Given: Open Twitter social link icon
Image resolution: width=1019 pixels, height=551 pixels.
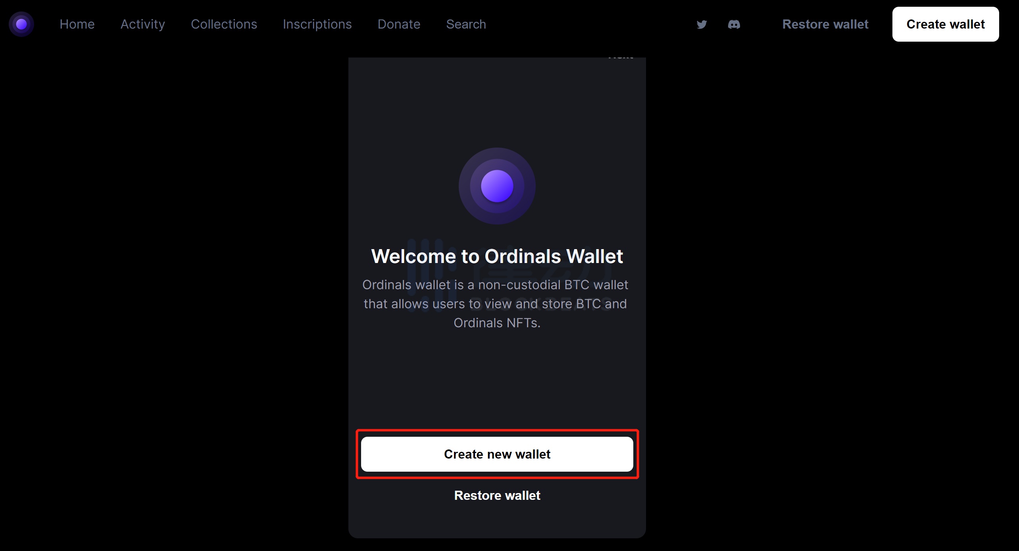Looking at the screenshot, I should point(703,25).
